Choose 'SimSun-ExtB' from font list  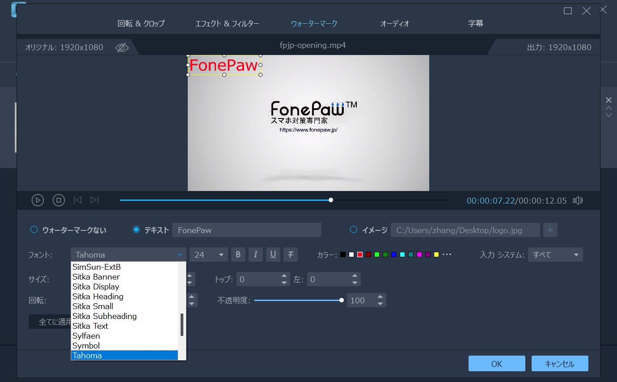124,267
